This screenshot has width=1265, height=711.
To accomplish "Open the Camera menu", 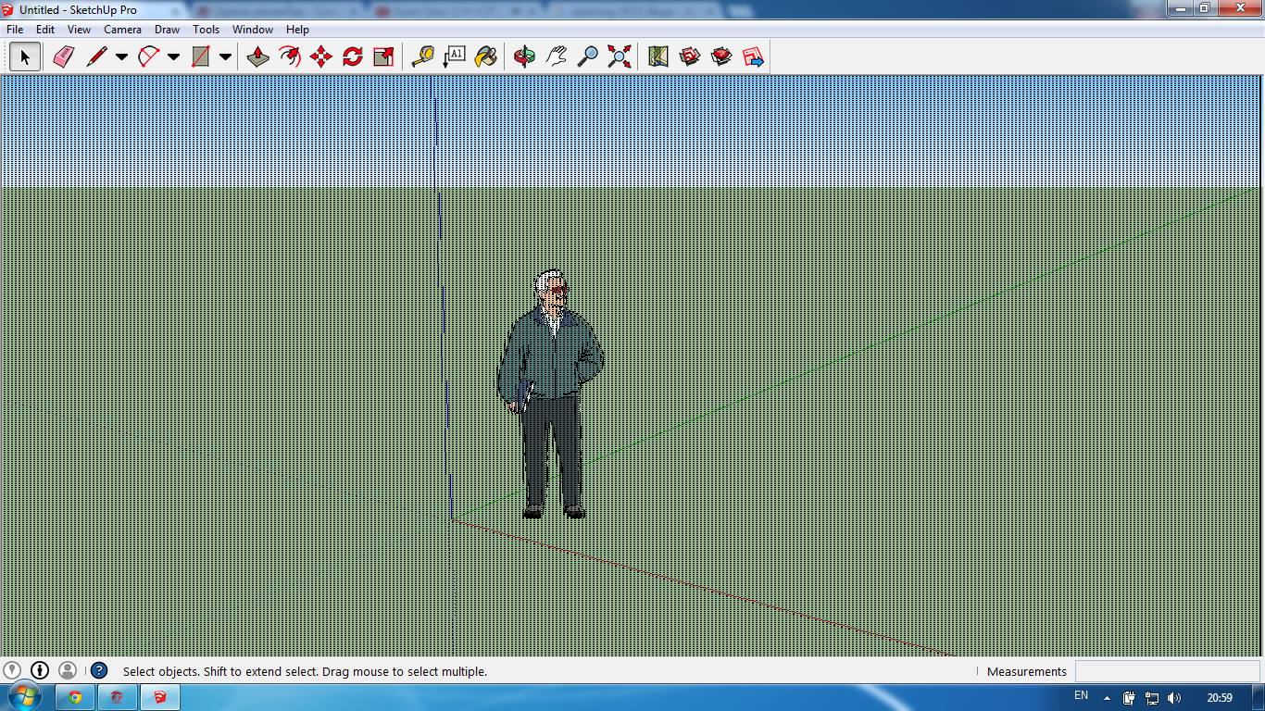I will [122, 30].
